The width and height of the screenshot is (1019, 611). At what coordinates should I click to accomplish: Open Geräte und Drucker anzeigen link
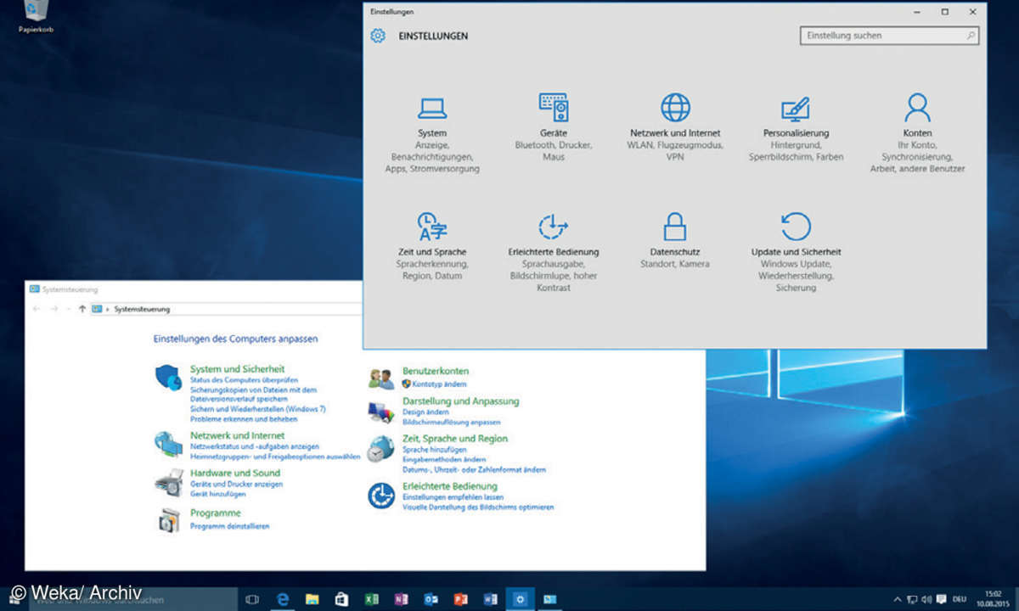click(x=236, y=484)
